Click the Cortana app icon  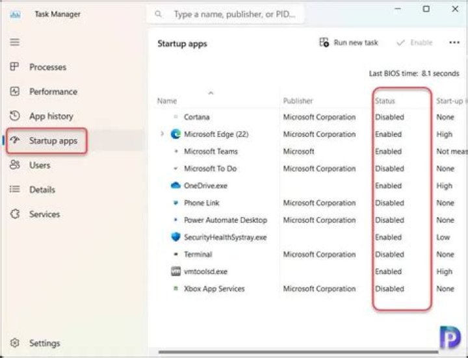[175, 117]
